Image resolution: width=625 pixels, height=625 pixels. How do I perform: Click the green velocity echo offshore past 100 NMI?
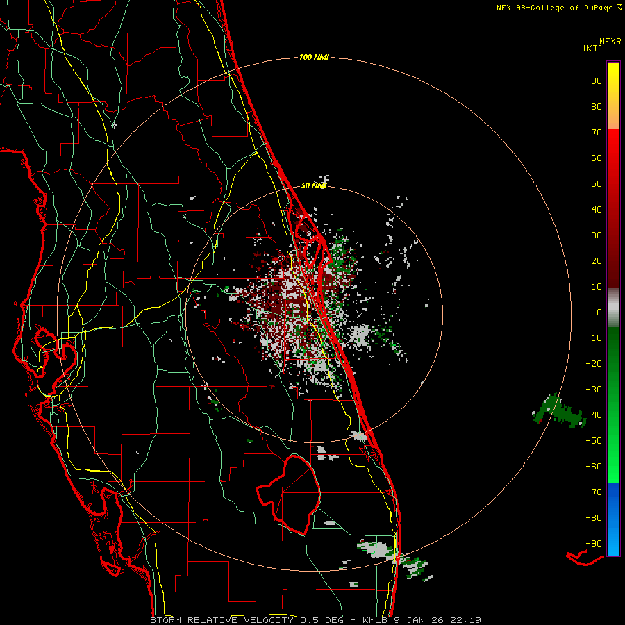(x=559, y=411)
